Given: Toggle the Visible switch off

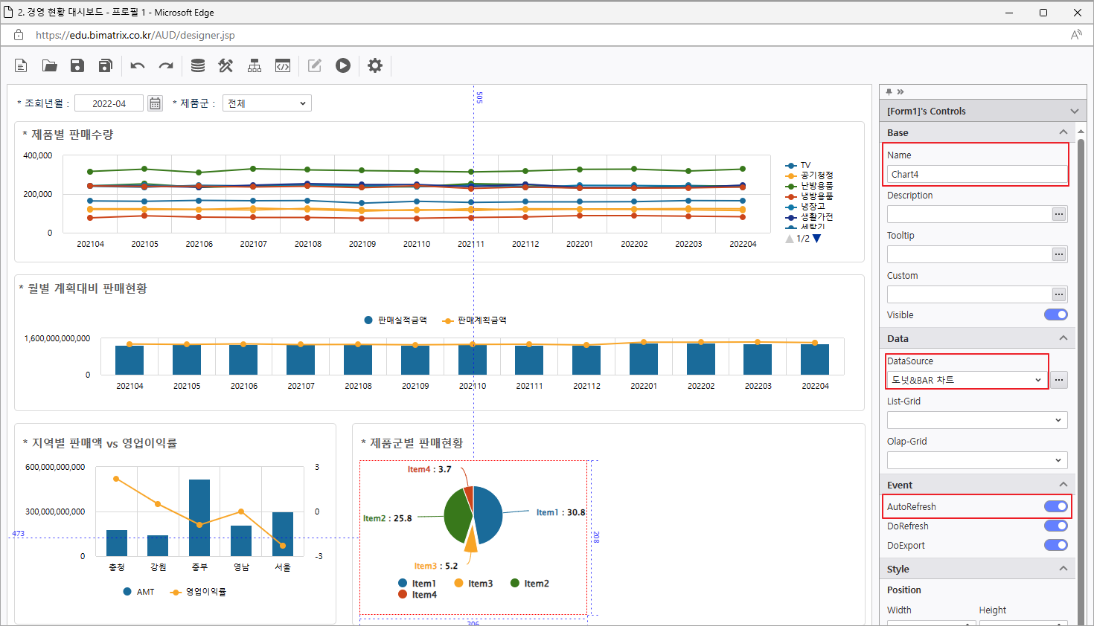Looking at the screenshot, I should pos(1055,314).
